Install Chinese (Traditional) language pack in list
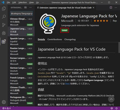 click(30, 93)
